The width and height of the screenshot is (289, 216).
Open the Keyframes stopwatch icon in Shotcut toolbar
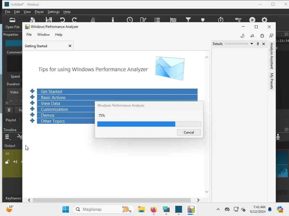click(221, 20)
